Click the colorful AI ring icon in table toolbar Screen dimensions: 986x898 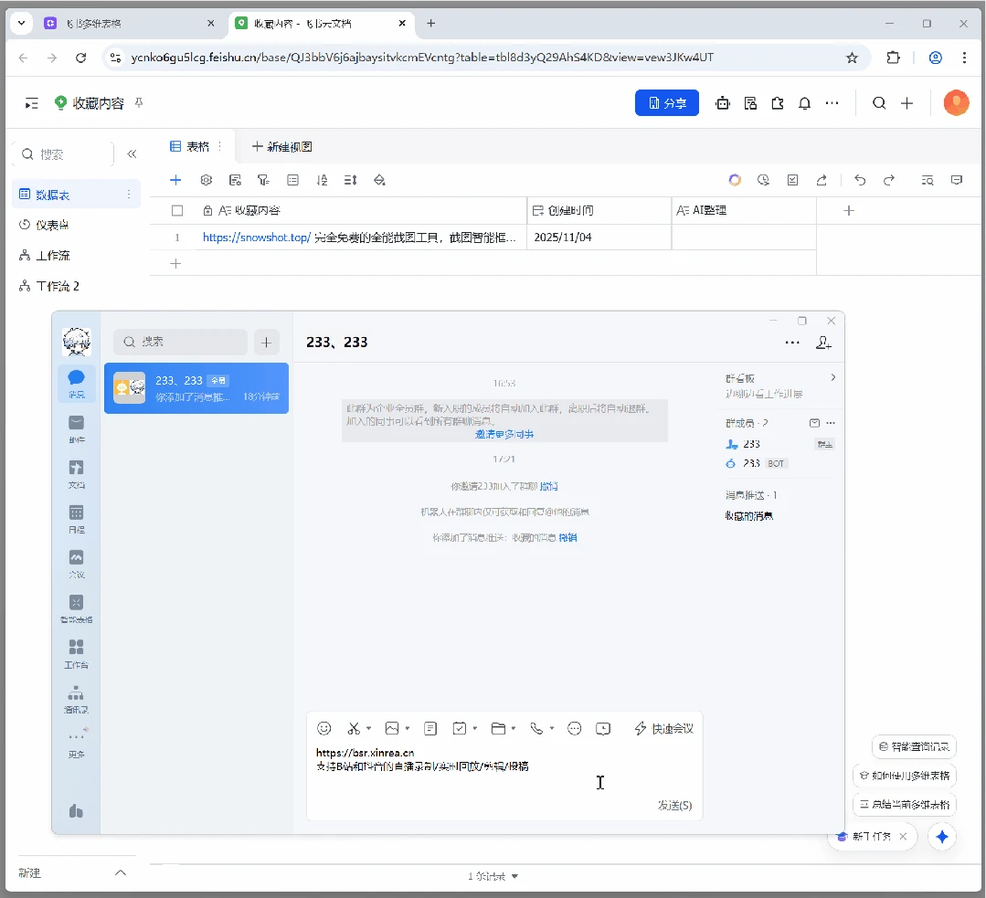click(x=734, y=181)
